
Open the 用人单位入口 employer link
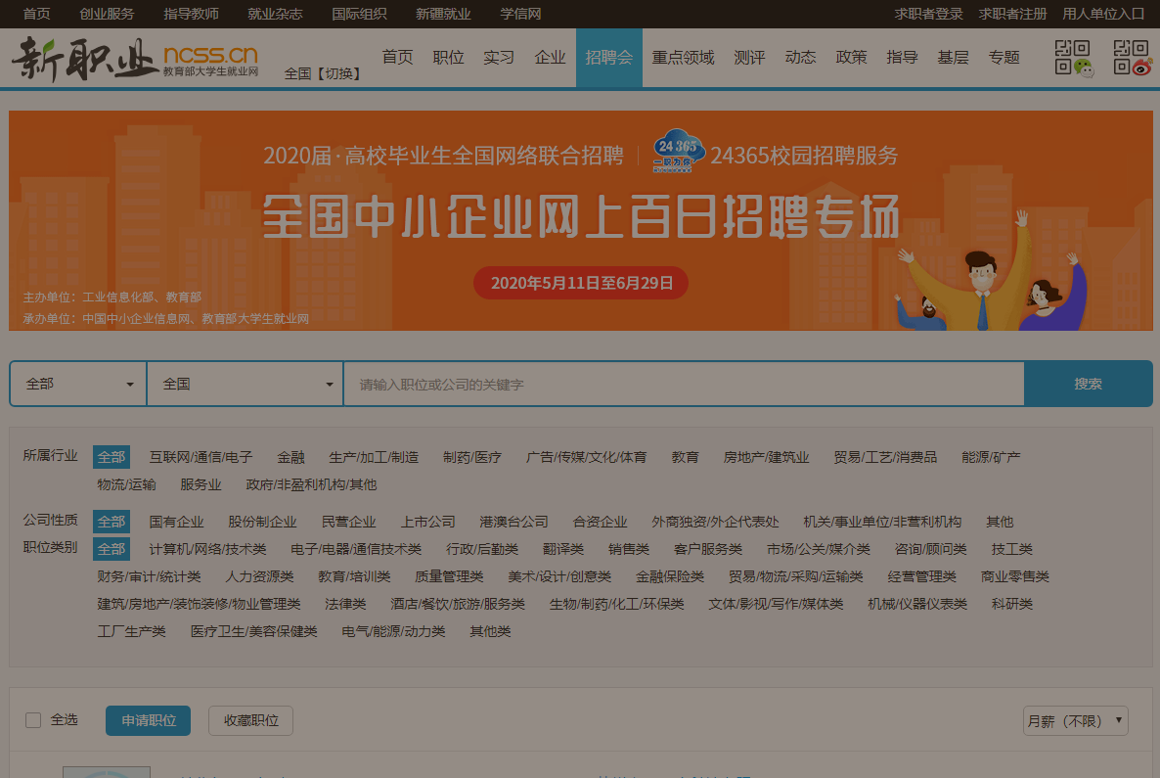coord(1103,14)
